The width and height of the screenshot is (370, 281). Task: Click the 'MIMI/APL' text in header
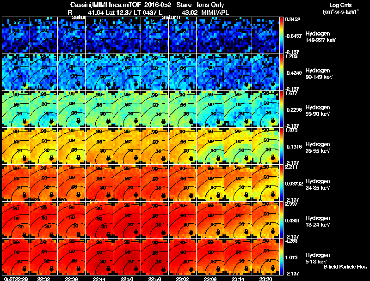pyautogui.click(x=215, y=12)
